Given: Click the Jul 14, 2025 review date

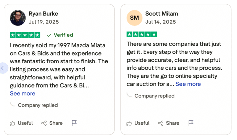Looking at the screenshot, I should (x=160, y=22).
